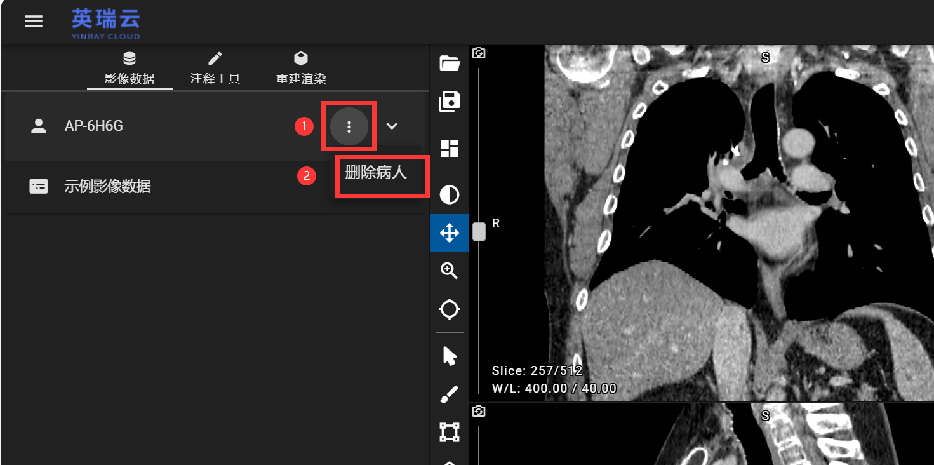The width and height of the screenshot is (934, 465).
Task: Click the person icon beside AP-6H6G
Action: point(39,126)
